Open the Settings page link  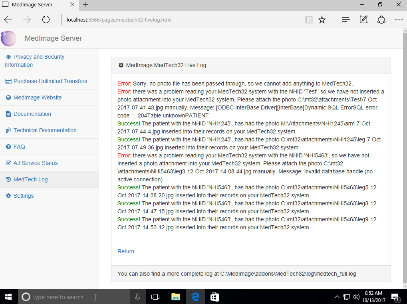[23, 196]
